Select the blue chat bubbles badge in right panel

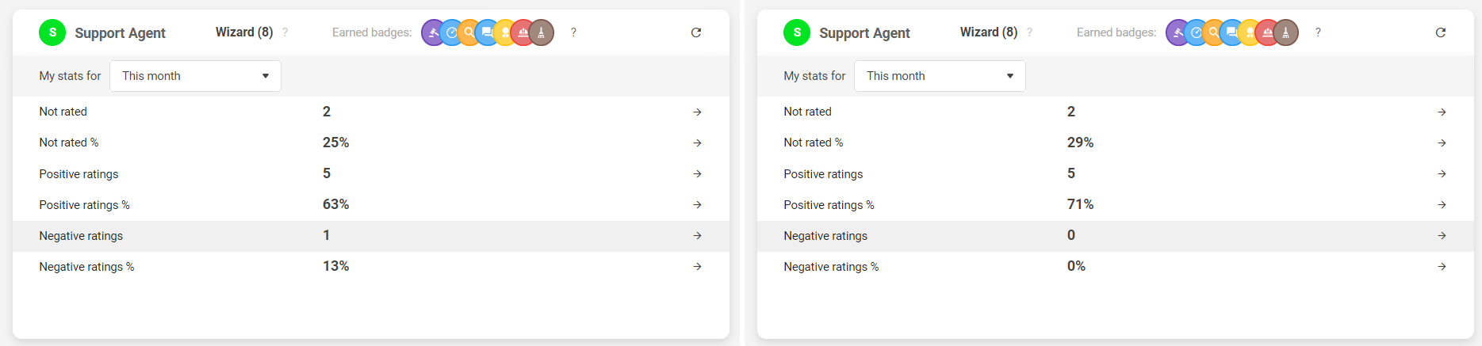coord(1231,32)
